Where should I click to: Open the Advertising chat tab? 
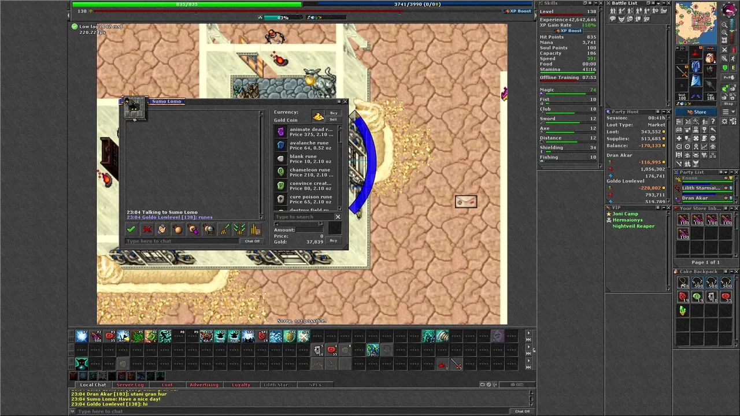pos(204,384)
